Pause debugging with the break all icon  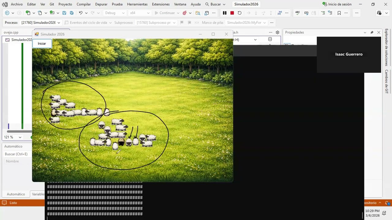tap(224, 13)
